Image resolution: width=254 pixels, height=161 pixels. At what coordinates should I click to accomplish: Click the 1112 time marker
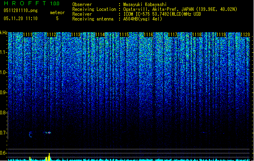coord(52,35)
